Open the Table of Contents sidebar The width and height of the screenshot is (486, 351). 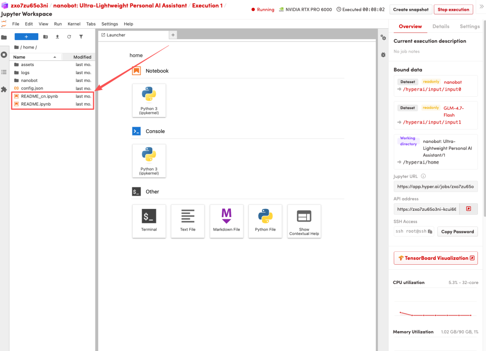pyautogui.click(x=4, y=72)
